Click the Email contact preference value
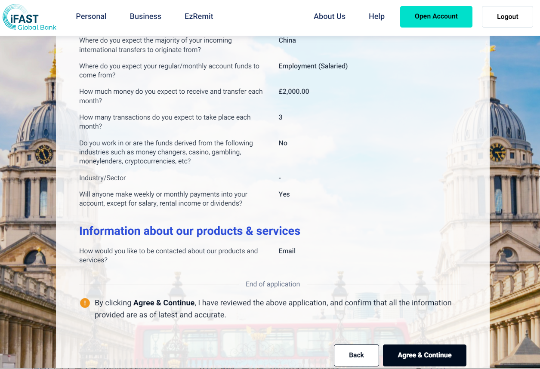540x369 pixels. coord(287,251)
